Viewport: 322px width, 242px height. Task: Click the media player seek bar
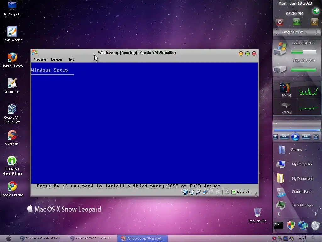point(297,130)
